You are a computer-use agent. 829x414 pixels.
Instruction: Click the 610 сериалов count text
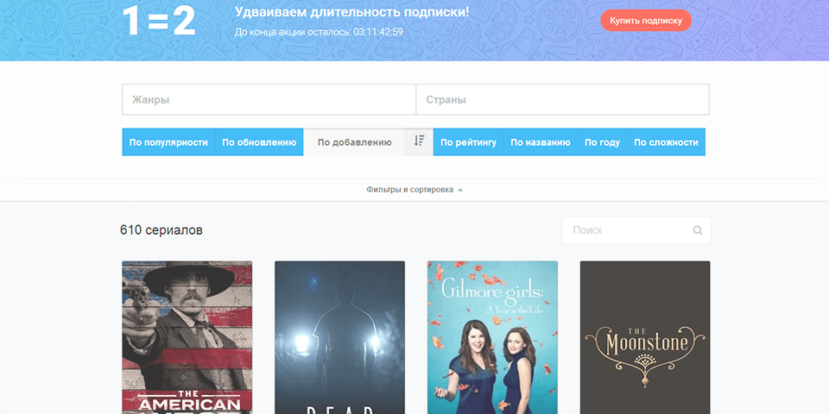click(161, 230)
